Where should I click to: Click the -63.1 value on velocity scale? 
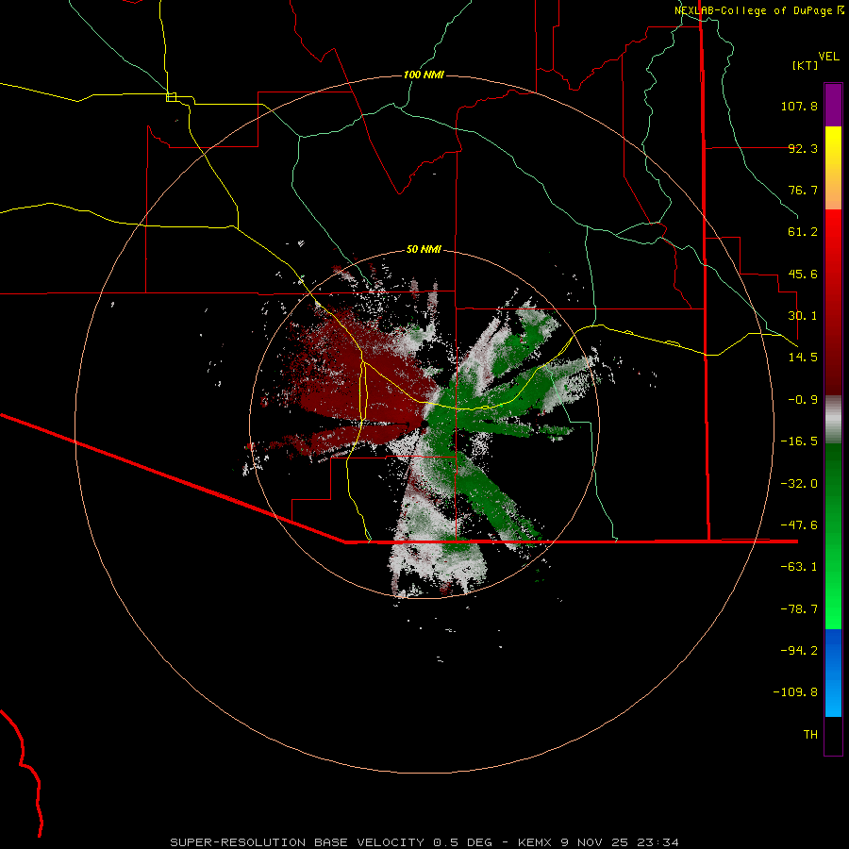799,567
